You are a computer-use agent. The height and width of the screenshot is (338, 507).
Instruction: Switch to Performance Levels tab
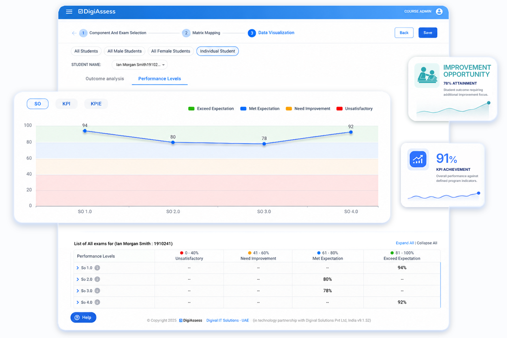click(x=160, y=79)
